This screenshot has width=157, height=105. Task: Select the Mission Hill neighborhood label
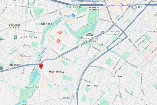[x=57, y=72]
